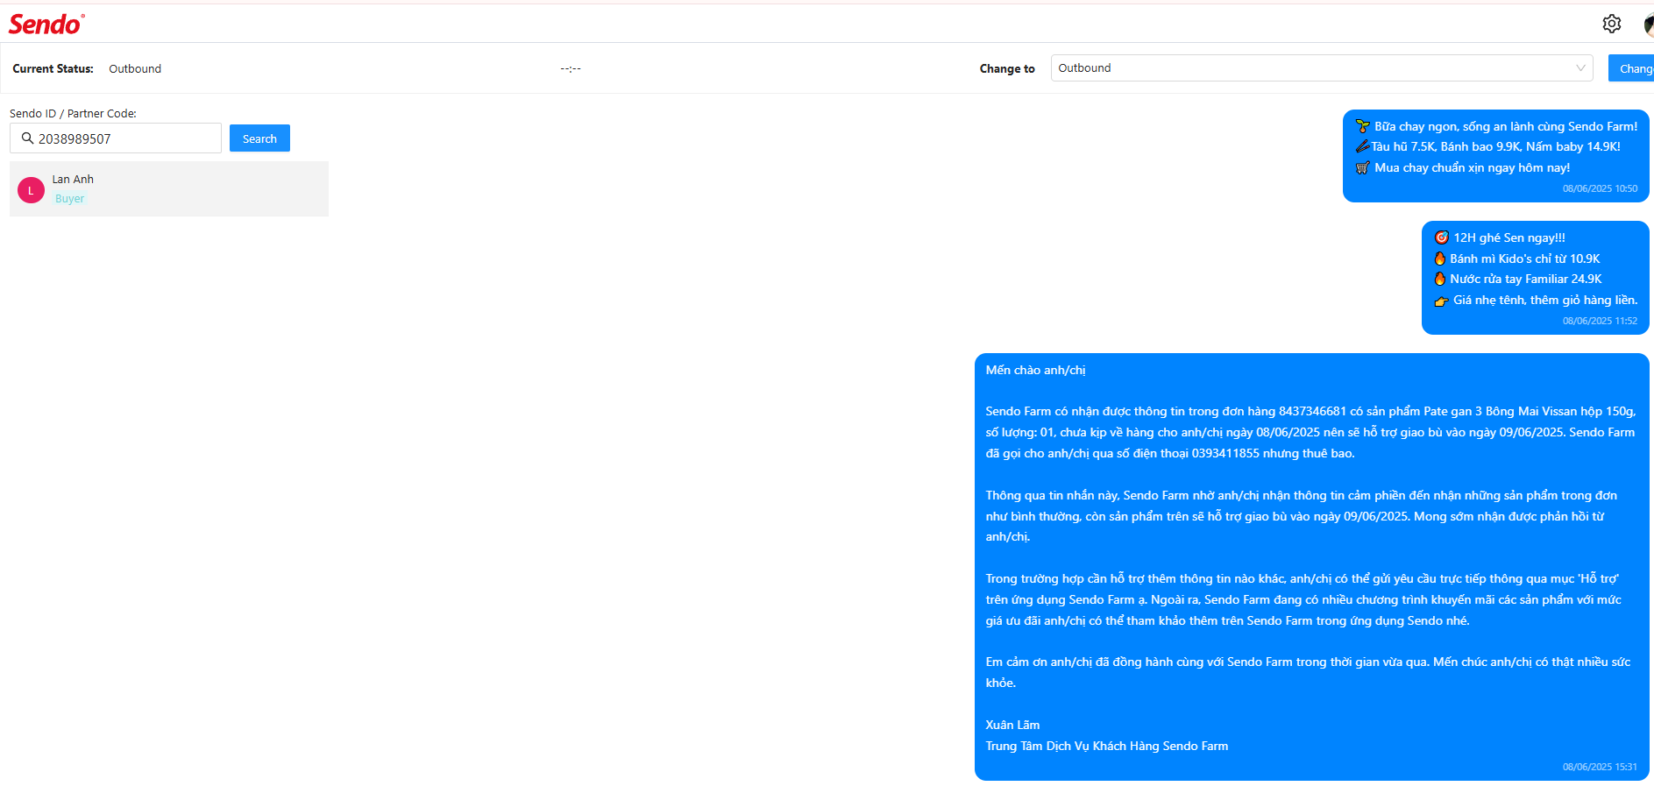Click the Bánh mì Kido's promo line
Screen dimensions: 1654x786
pos(1517,258)
